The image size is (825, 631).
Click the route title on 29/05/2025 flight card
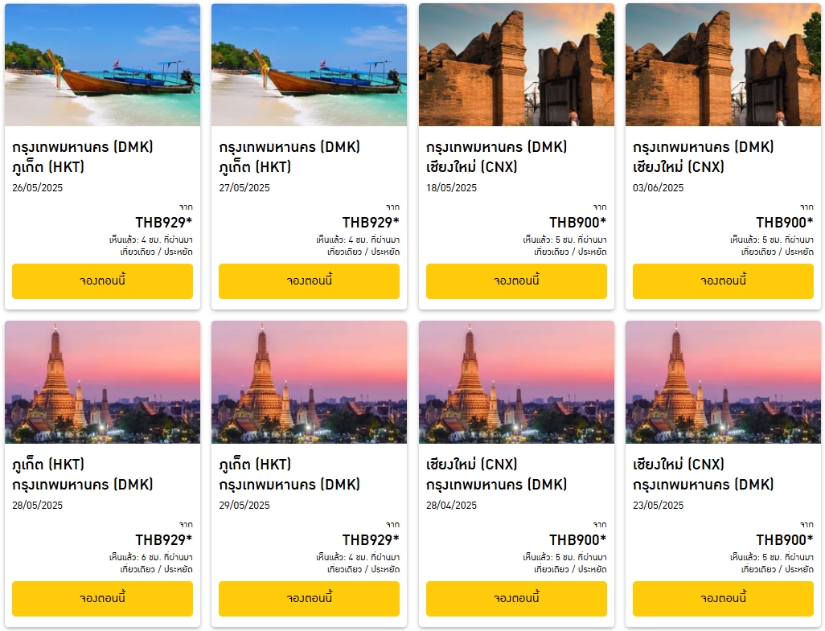(x=289, y=474)
